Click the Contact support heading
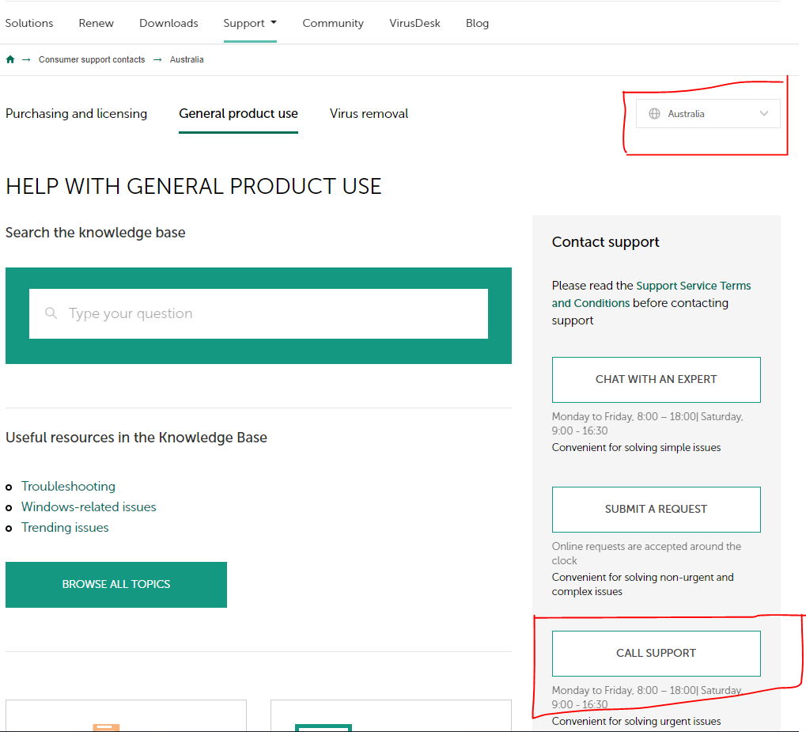The height and width of the screenshot is (732, 806). 606,242
